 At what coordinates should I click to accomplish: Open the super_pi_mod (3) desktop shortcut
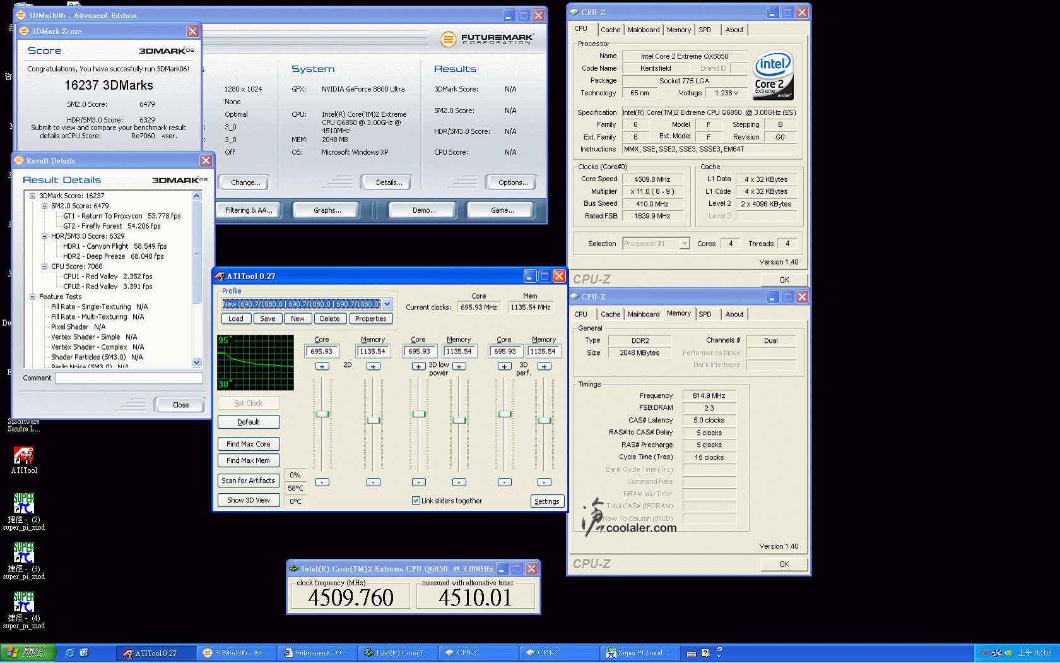tap(24, 553)
